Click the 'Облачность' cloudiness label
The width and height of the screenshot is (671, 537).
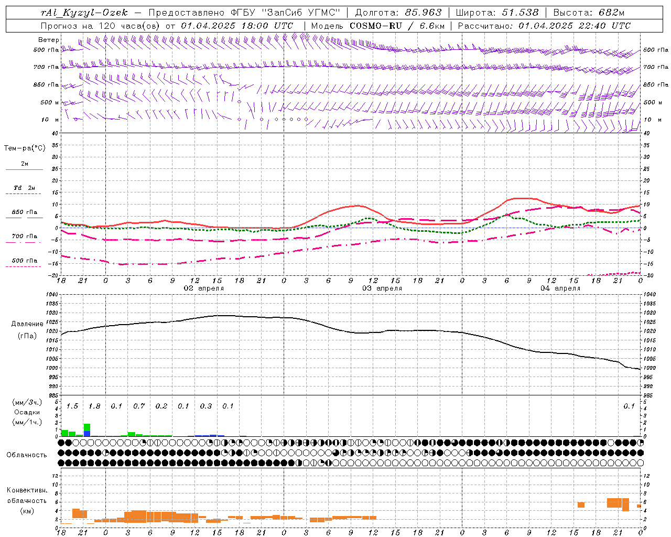tap(27, 455)
